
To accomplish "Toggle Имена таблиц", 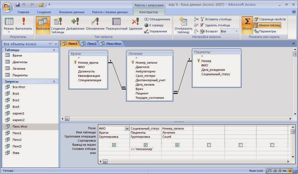I will 267,25.
